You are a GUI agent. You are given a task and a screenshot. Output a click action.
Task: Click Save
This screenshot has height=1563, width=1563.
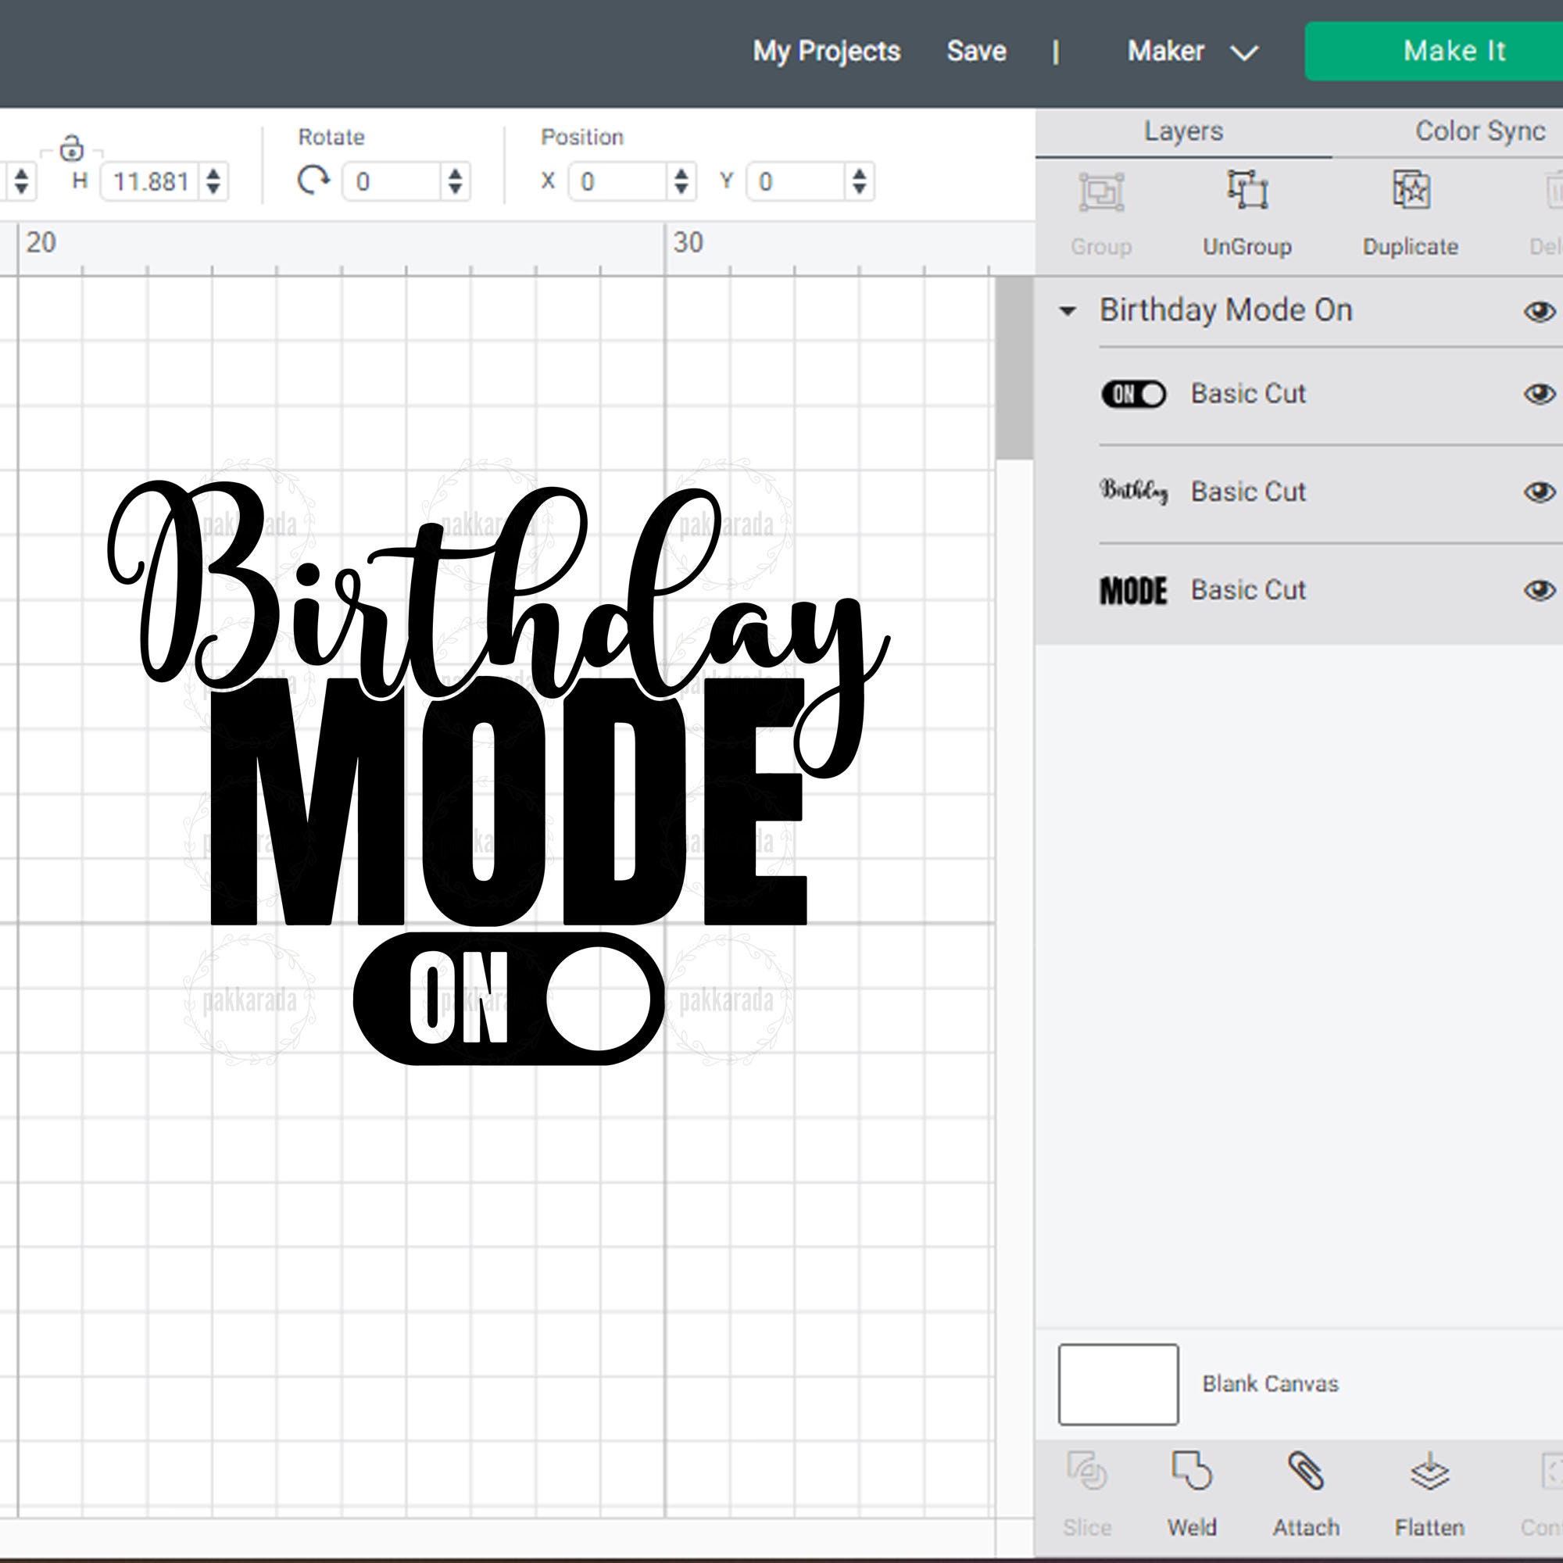tap(975, 51)
